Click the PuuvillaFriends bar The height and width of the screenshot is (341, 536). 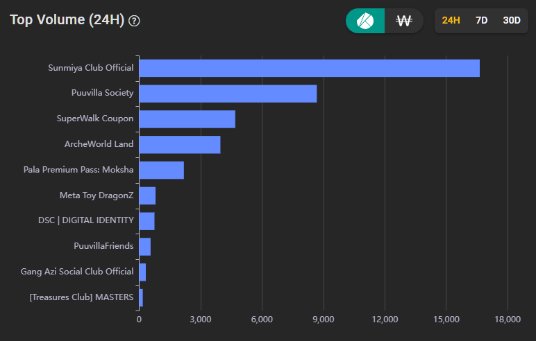click(145, 247)
